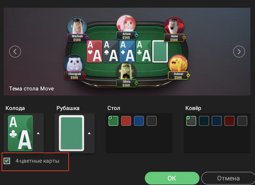Select the dark gray Стол swatch

click(x=152, y=121)
